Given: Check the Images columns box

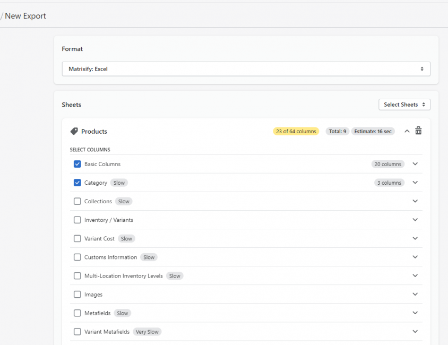Looking at the screenshot, I should tap(77, 294).
